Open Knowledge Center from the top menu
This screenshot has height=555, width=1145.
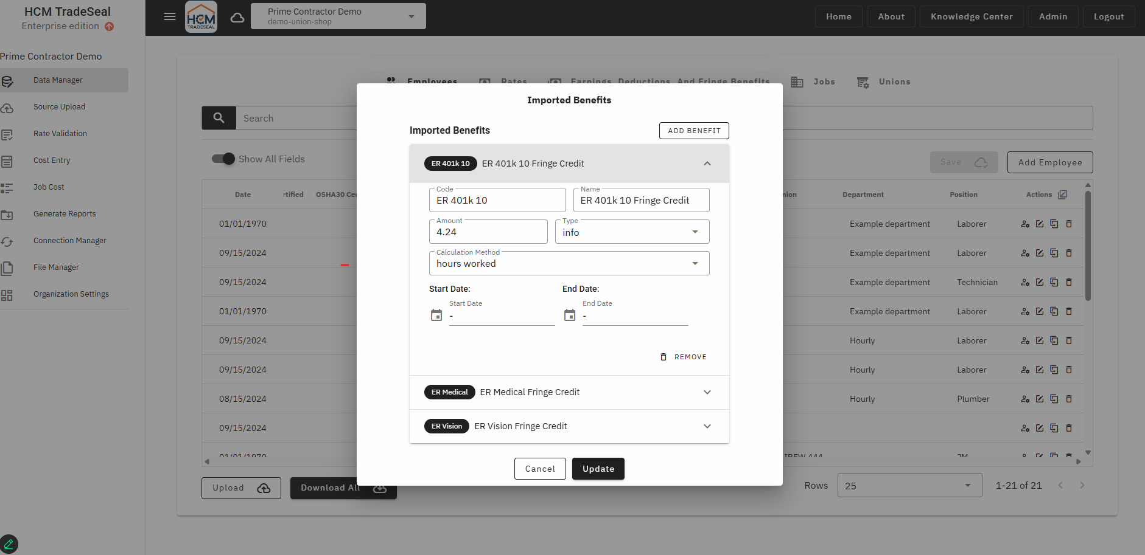click(x=971, y=16)
